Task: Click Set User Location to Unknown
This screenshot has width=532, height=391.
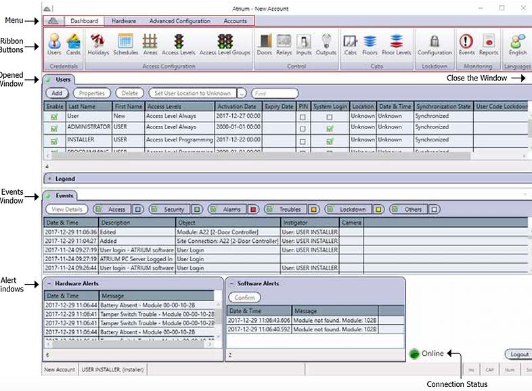Action: (x=192, y=93)
